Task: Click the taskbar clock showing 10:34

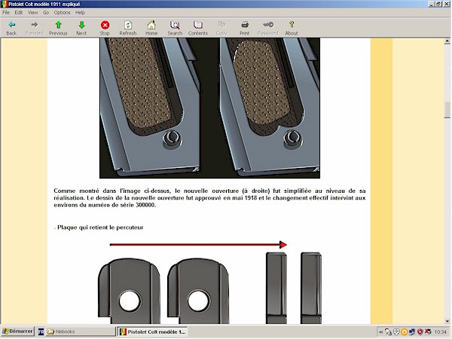Action: 440,332
